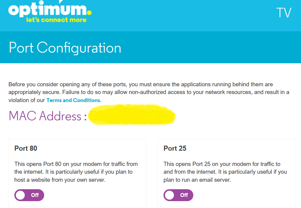Viewport: 301px width, 208px height.
Task: Click the security warning paragraph
Action: (x=149, y=92)
